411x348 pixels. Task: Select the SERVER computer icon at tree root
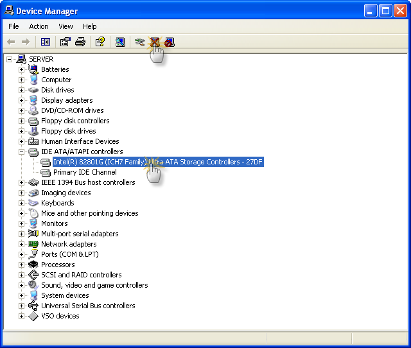coord(21,59)
